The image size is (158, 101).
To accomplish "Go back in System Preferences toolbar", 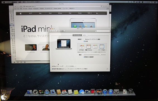I will pos(51,31).
